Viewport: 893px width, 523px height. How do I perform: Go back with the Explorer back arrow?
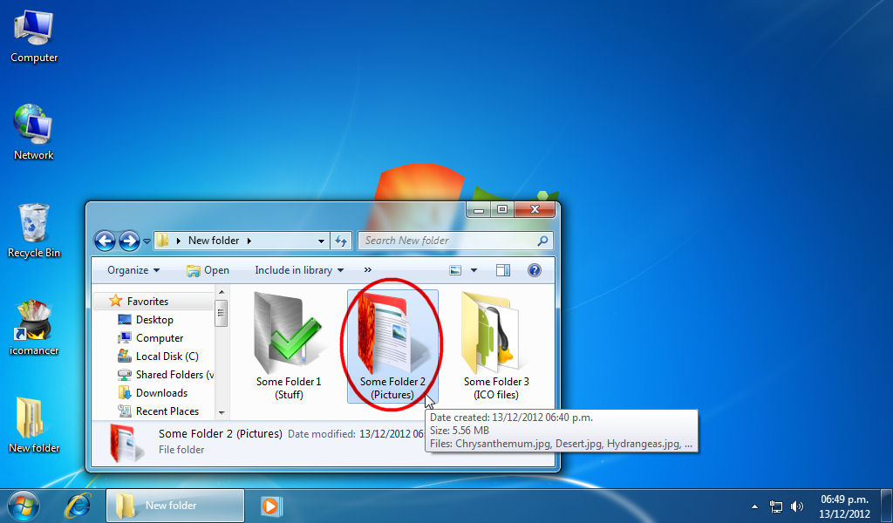105,241
